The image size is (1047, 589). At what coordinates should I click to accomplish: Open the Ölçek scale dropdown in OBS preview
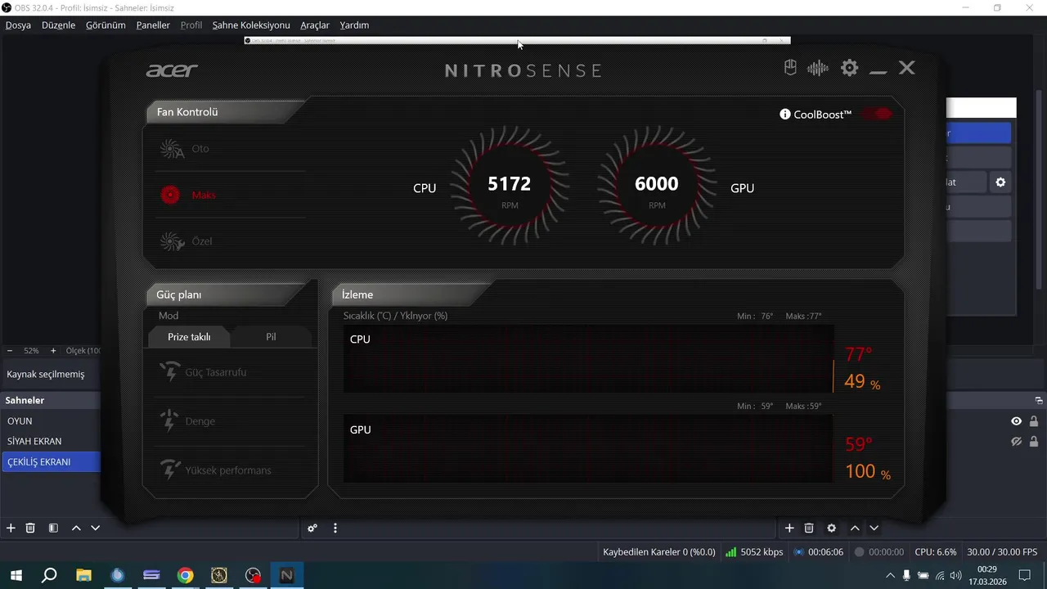83,350
